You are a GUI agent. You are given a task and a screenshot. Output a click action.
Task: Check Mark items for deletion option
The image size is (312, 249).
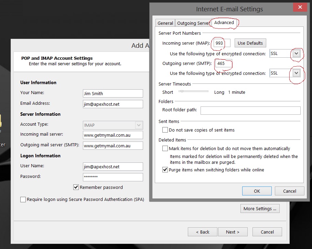(165, 149)
